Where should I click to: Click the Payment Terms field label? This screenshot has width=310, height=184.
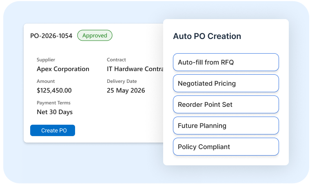pos(53,103)
